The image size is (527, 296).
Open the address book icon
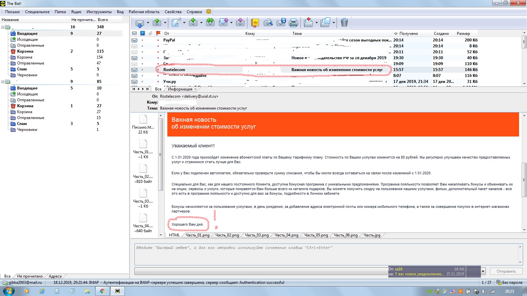[255, 23]
